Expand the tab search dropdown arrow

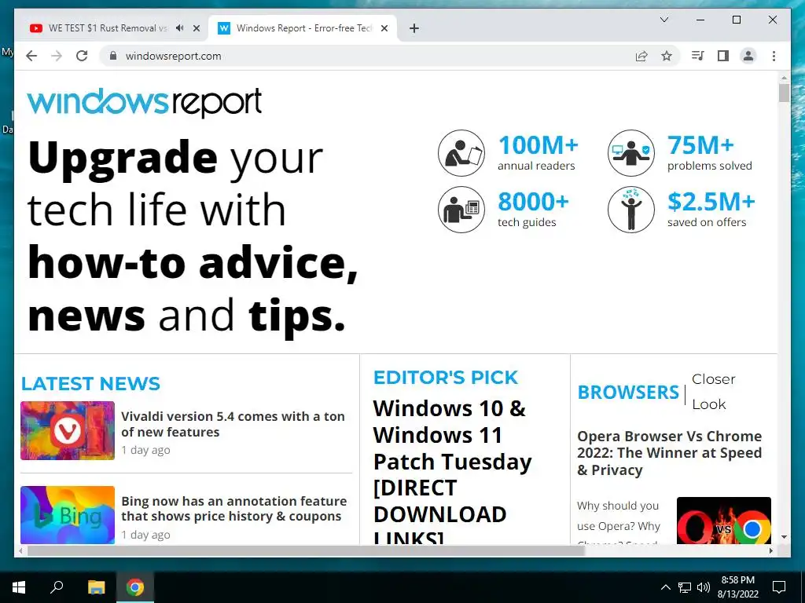[663, 20]
